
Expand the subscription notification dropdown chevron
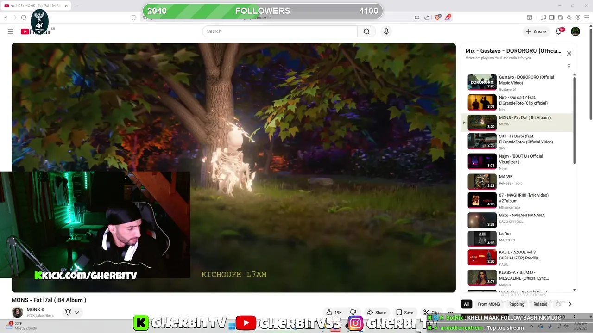tap(77, 312)
